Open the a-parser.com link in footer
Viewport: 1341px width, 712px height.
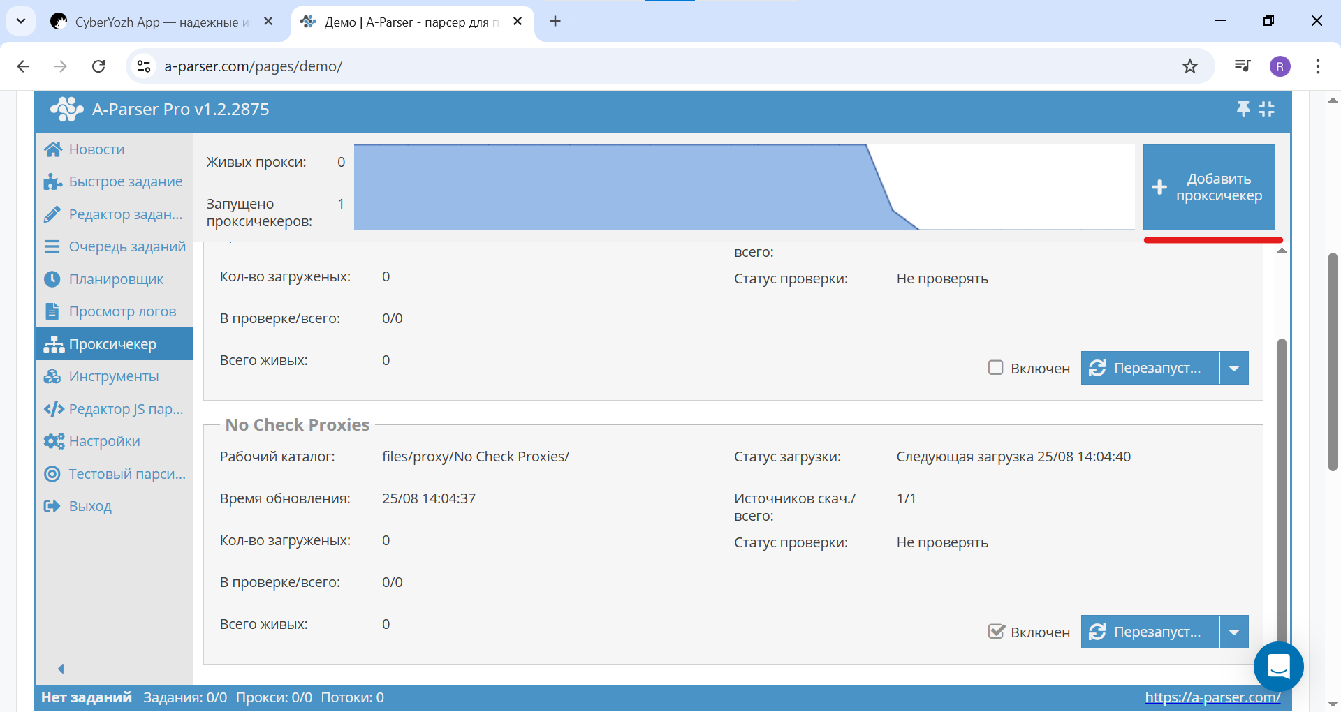click(x=1212, y=697)
